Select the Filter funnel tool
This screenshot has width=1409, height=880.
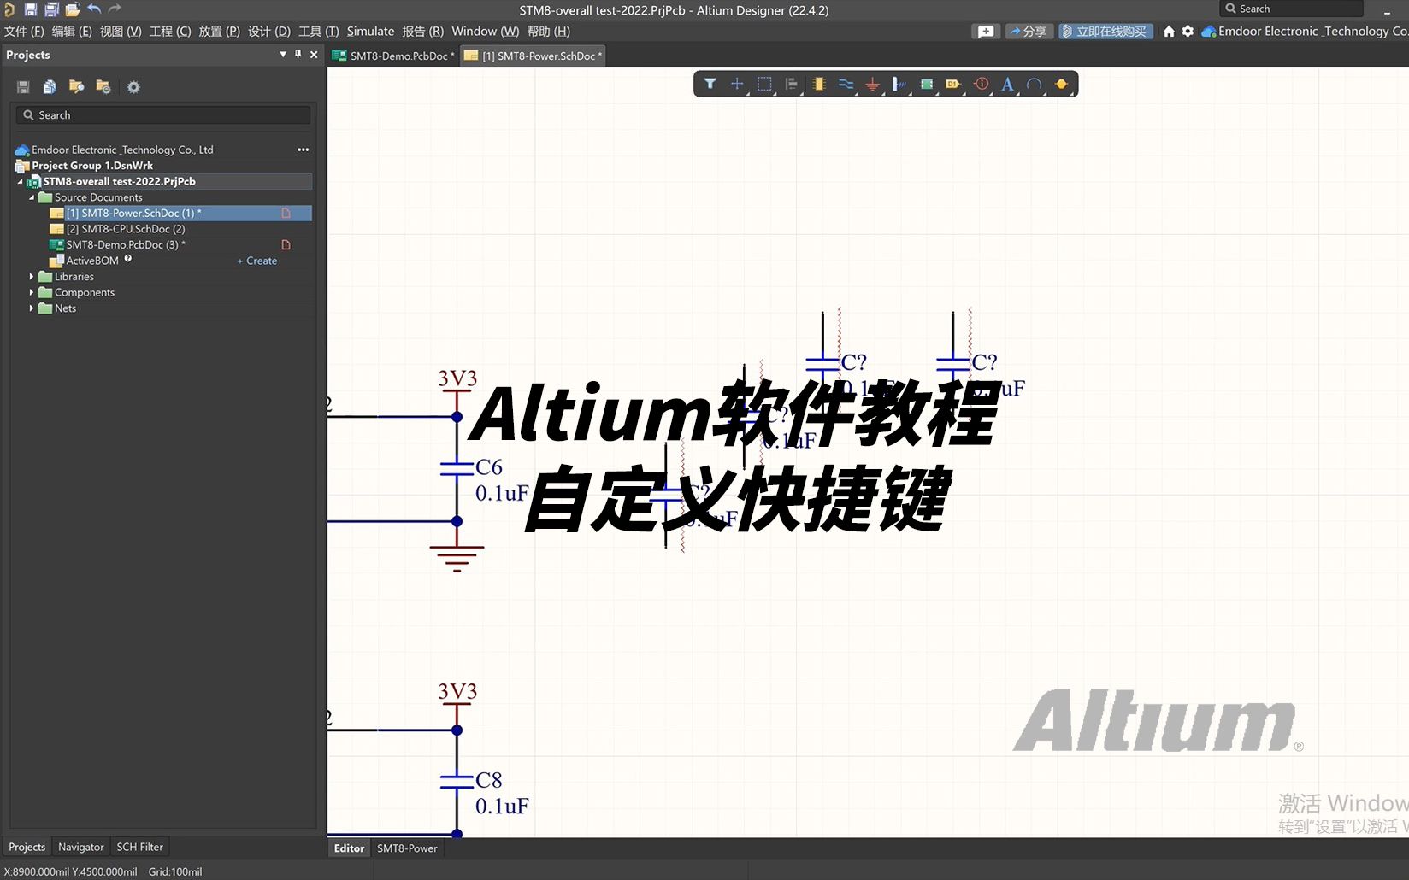[x=710, y=84]
